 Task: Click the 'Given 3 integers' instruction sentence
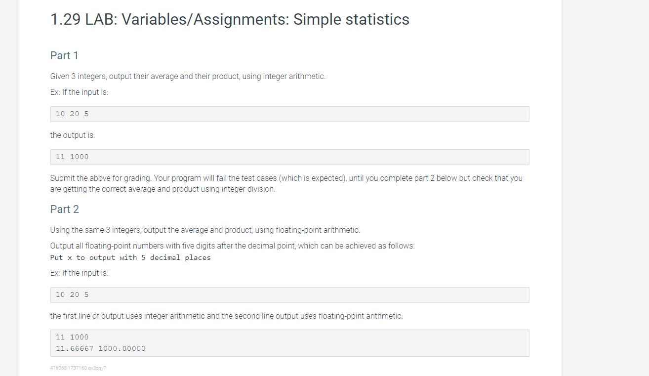pos(188,77)
